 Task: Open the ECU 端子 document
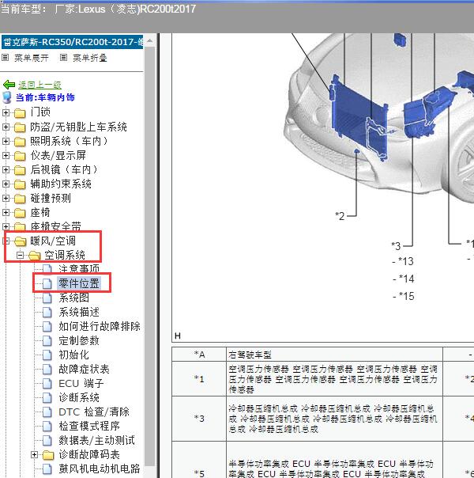point(81,383)
